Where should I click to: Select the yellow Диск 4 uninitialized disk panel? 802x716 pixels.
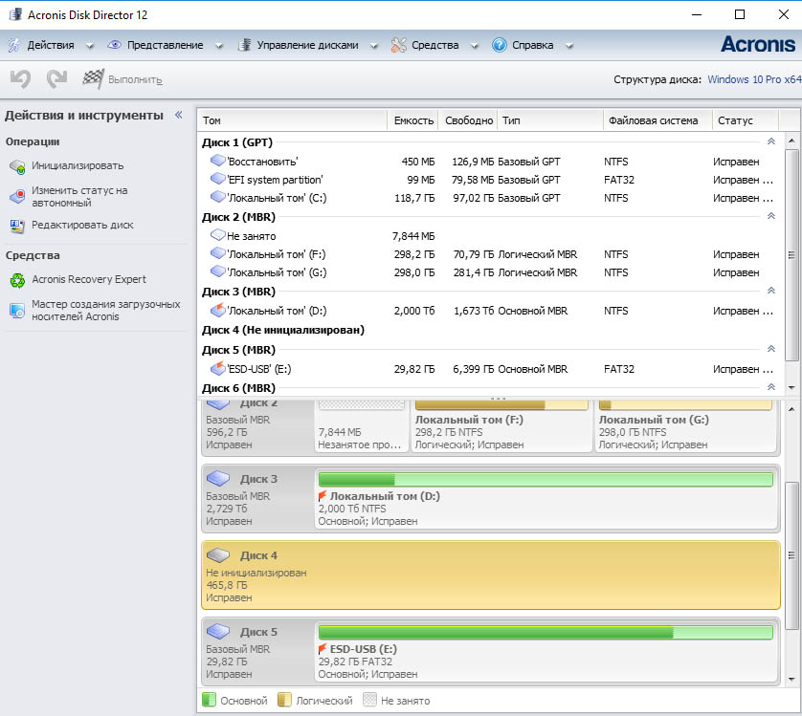[x=491, y=575]
